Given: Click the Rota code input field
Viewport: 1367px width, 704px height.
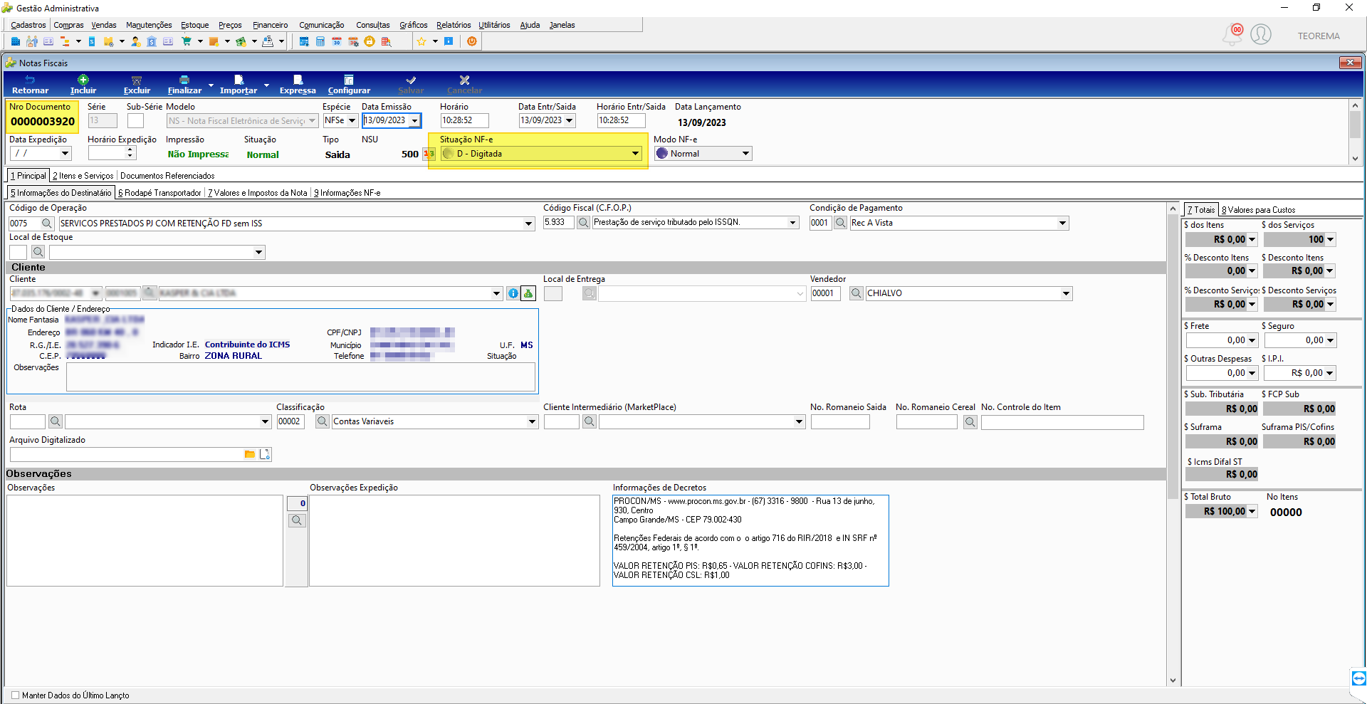Looking at the screenshot, I should [28, 422].
